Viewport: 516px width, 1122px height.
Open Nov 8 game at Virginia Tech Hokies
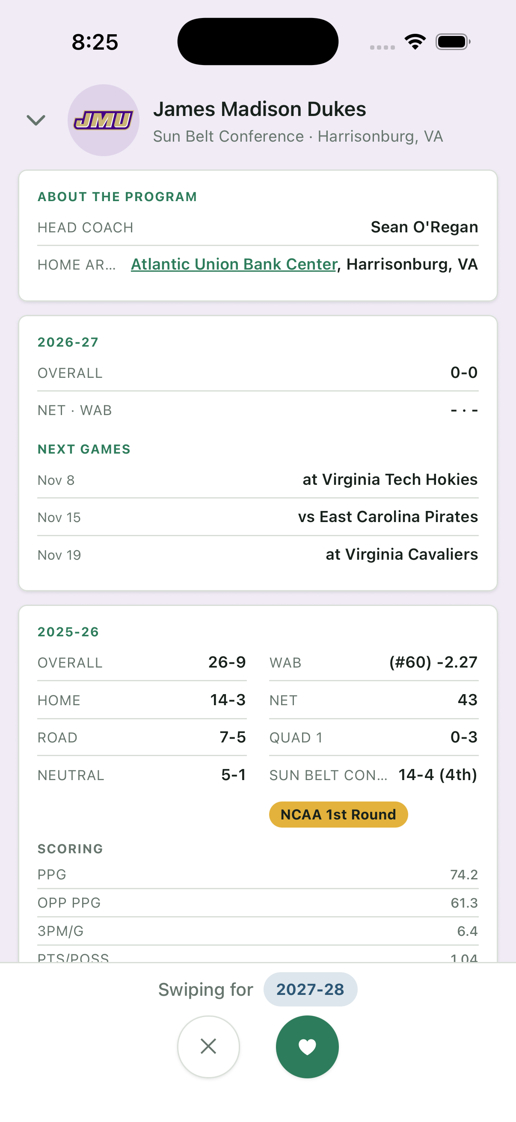coord(258,480)
